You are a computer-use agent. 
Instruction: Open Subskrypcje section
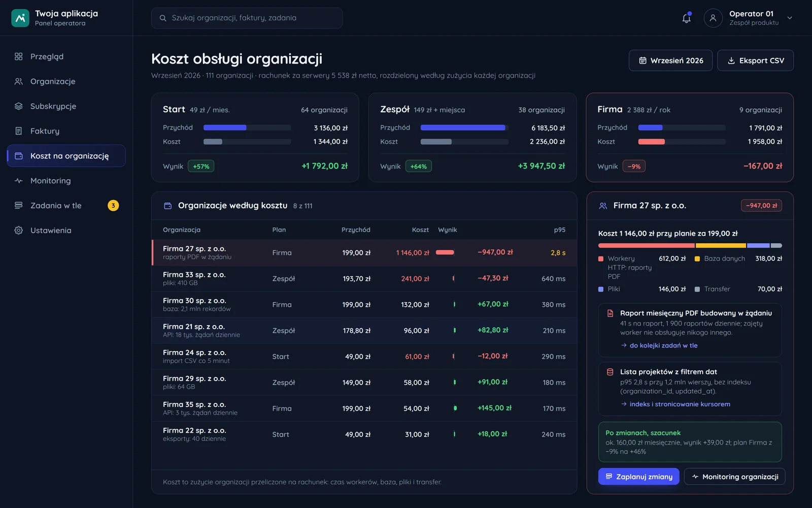[x=66, y=106]
